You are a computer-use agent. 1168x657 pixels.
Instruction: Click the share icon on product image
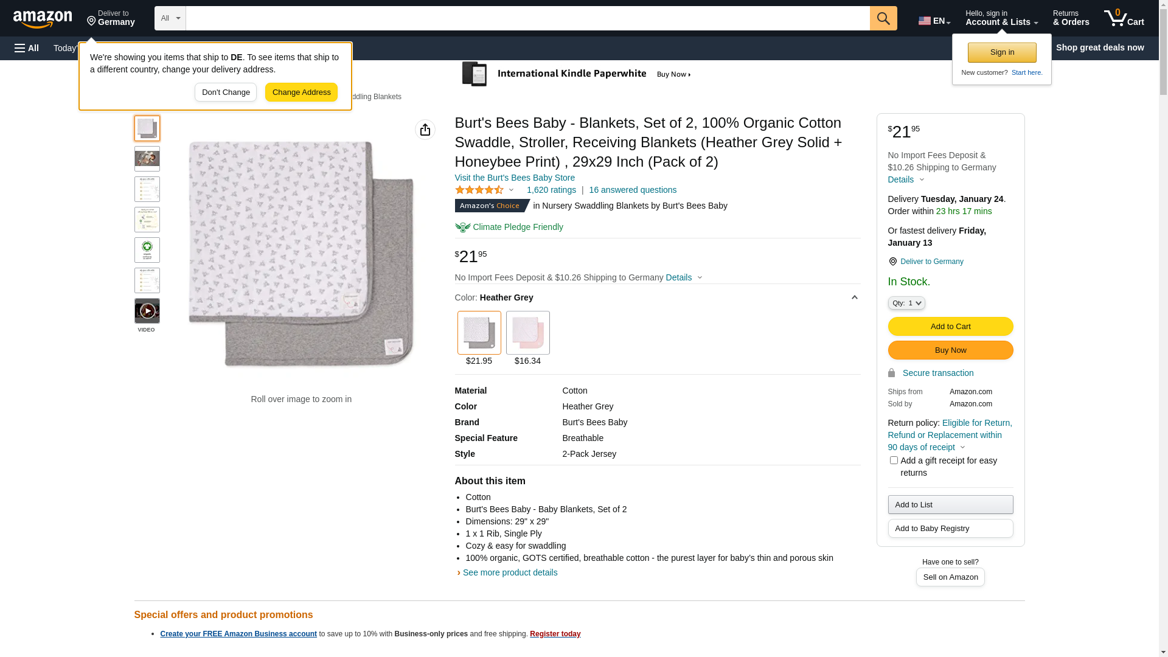(425, 130)
